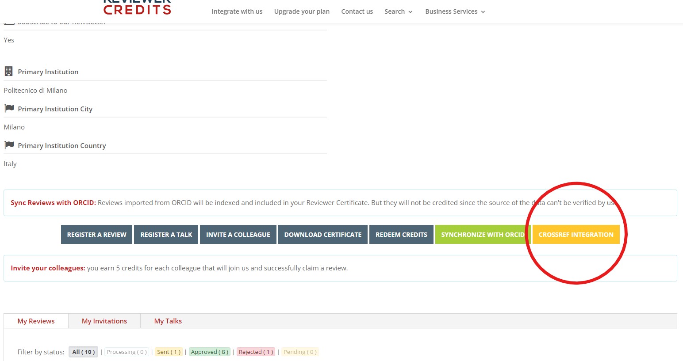This screenshot has height=361, width=683.
Task: Open the Integrate with us page
Action: (x=237, y=11)
